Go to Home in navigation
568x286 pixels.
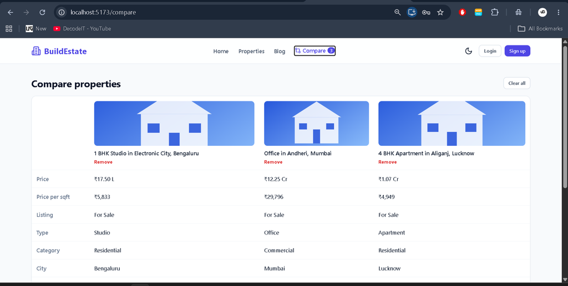pyautogui.click(x=221, y=52)
